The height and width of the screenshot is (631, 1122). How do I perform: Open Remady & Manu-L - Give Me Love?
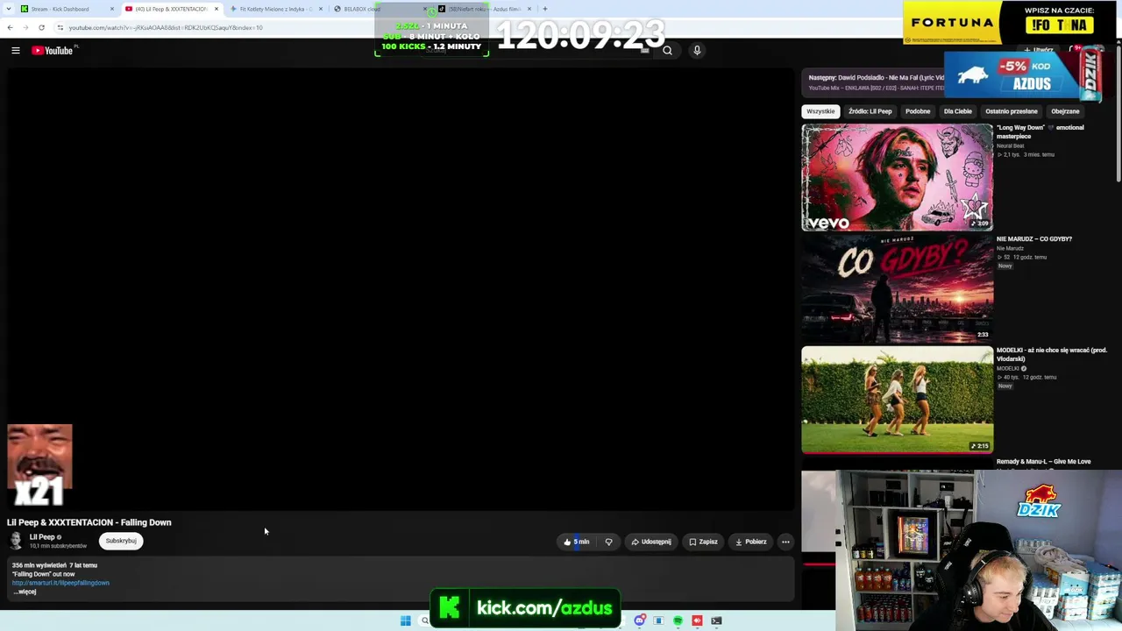pos(1043,462)
